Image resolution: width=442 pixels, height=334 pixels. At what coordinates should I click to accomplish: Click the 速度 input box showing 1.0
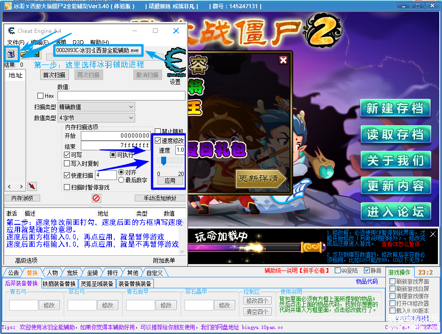click(x=180, y=150)
